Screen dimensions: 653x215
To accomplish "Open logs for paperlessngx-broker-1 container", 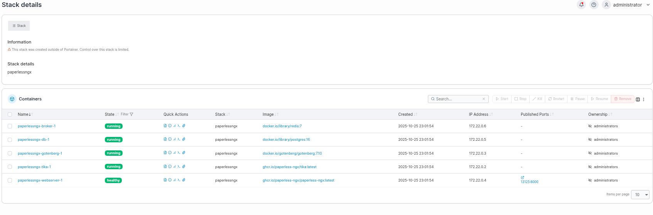I will 165,126.
